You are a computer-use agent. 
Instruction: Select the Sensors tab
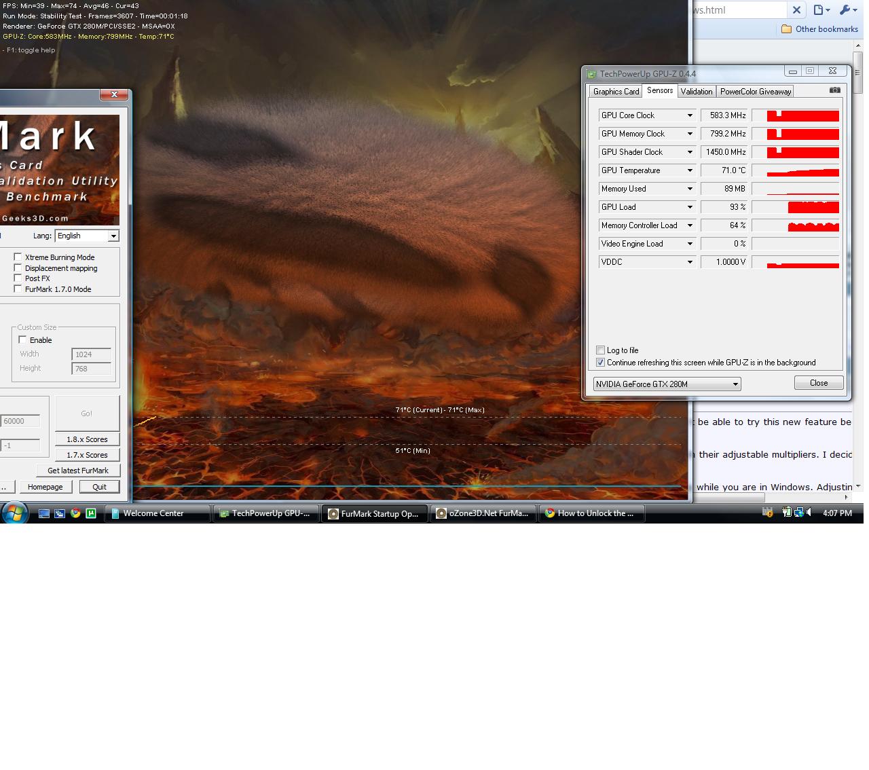[660, 90]
